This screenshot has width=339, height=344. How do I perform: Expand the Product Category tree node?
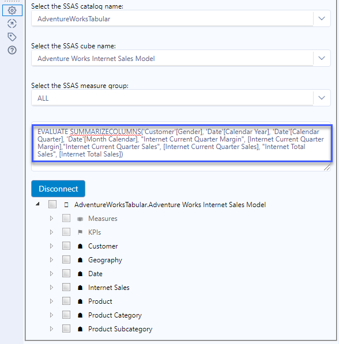51,315
